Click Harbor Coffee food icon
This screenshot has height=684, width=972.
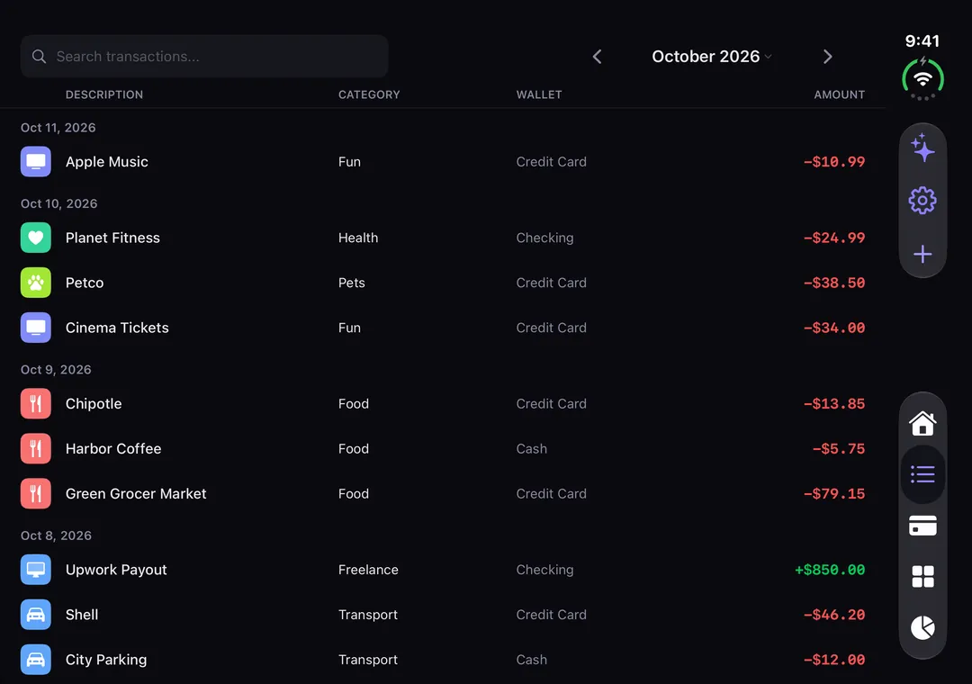point(36,448)
